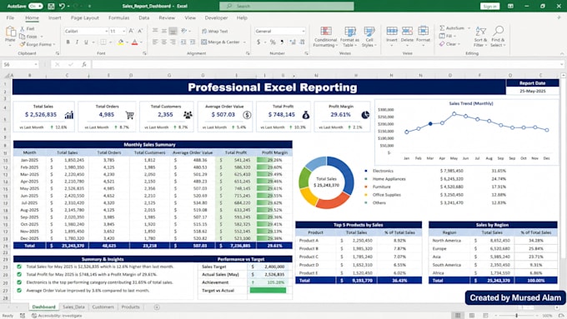567x319 pixels.
Task: Open Find & Select menu
Action: pos(498,37)
